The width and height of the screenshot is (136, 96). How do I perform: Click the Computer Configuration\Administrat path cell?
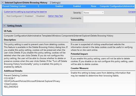(117, 6)
